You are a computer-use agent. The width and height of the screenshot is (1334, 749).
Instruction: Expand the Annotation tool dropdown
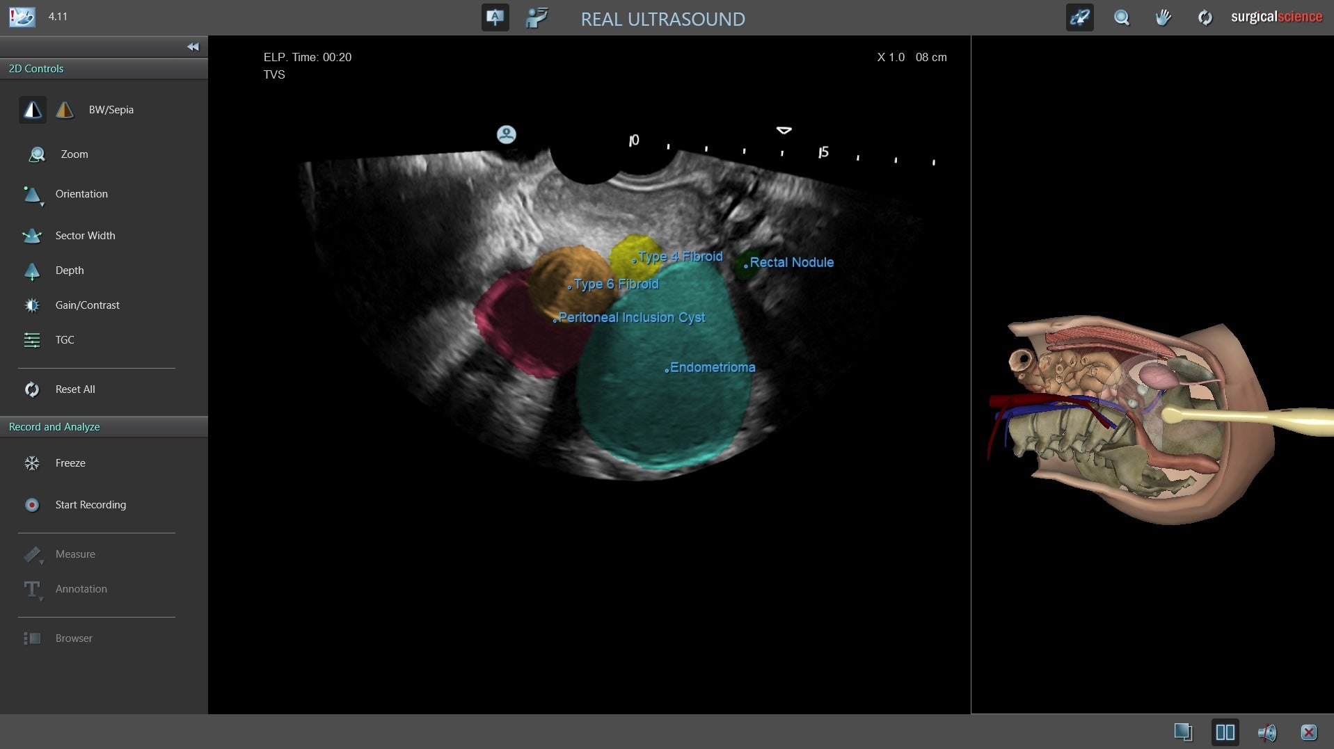pyautogui.click(x=33, y=590)
